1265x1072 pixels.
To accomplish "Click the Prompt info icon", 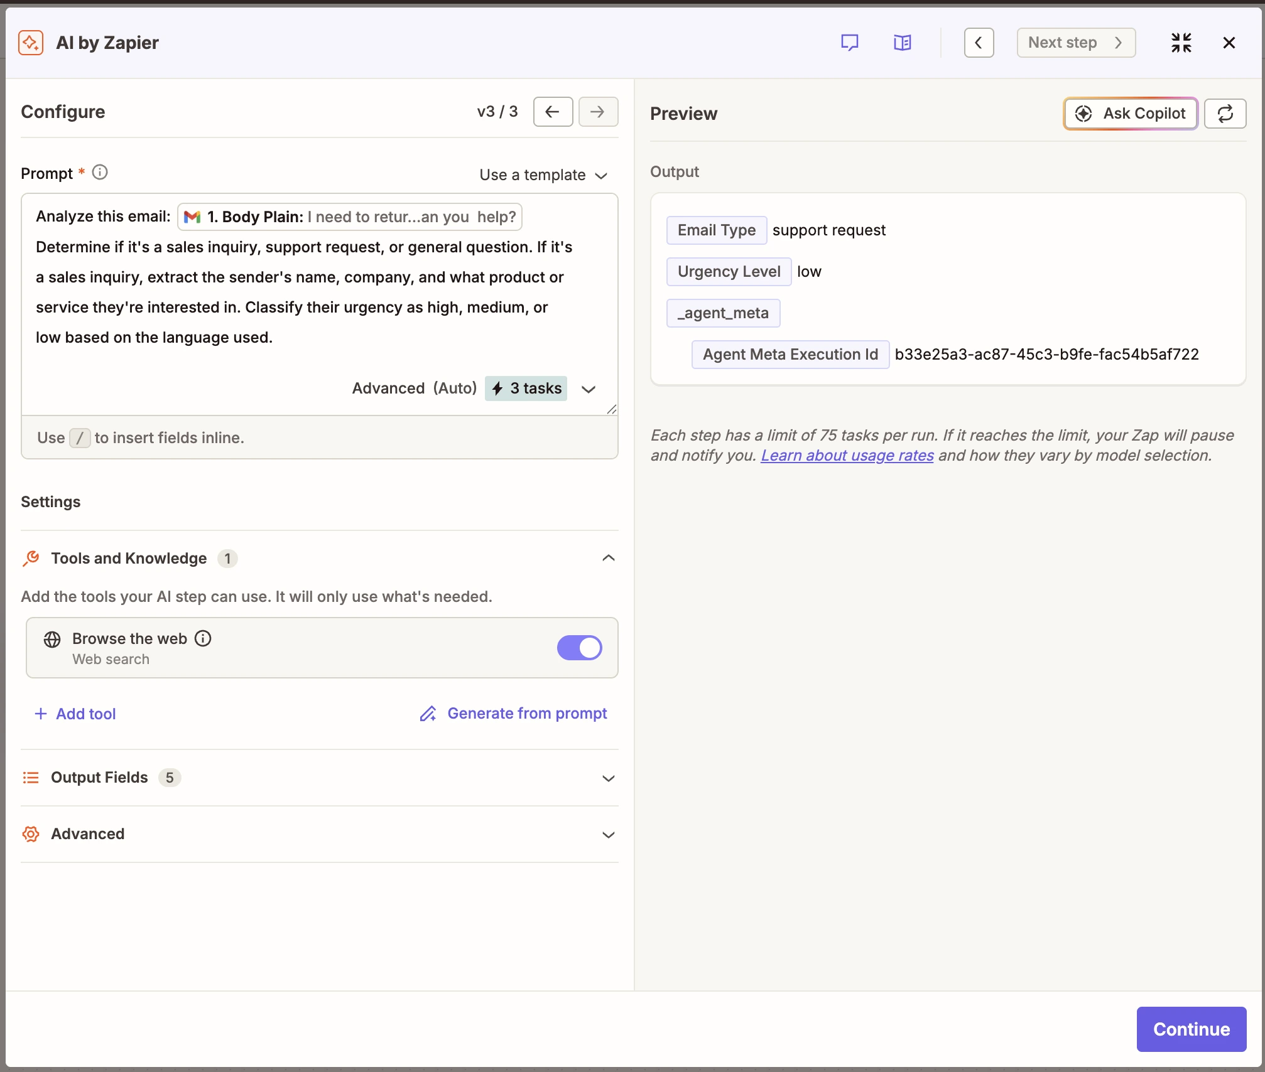I will coord(100,172).
